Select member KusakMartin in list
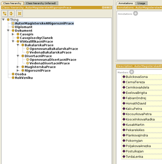The height and width of the screenshot is (164, 162). click(135, 125)
